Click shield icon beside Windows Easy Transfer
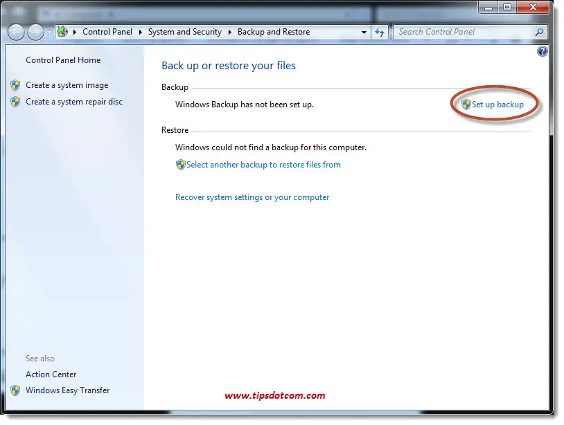The height and width of the screenshot is (425, 564). [x=15, y=390]
